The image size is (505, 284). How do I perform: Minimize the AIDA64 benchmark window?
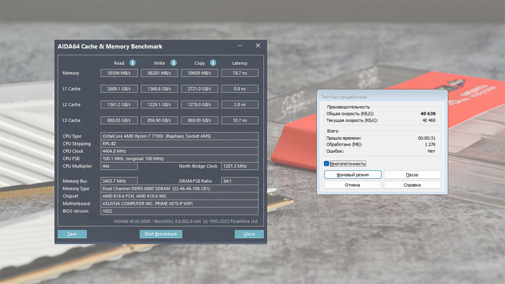pyautogui.click(x=240, y=45)
